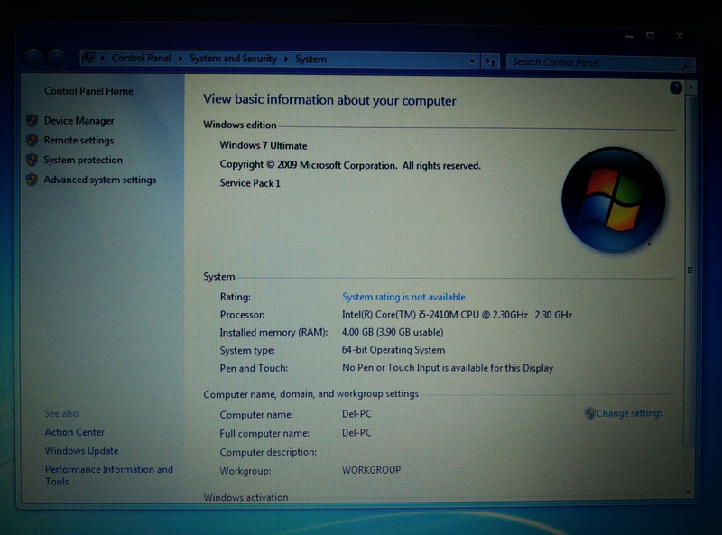
Task: Open Remote settings link
Action: point(79,141)
